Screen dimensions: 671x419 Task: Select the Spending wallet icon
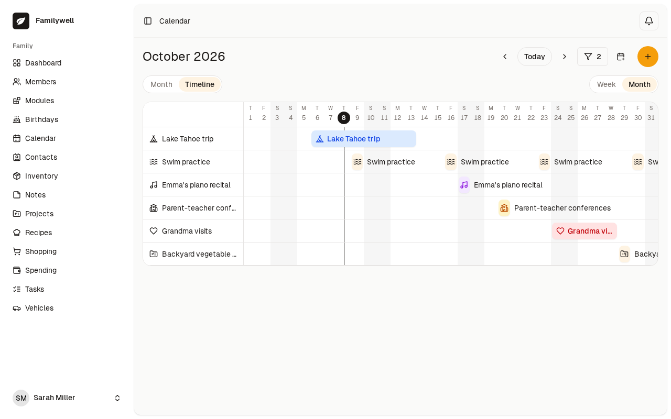tap(17, 270)
